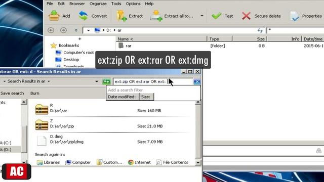Viewport: 324px width, 182px height.
Task: Sort by the Name column header
Action: 161,39
